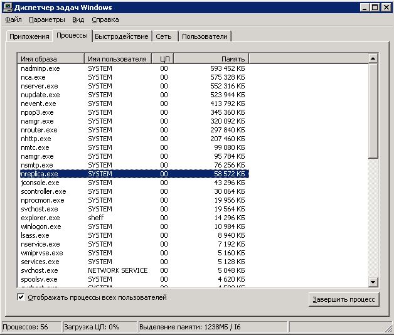The height and width of the screenshot is (335, 394).
Task: Select the Процессы tab
Action: (x=72, y=35)
